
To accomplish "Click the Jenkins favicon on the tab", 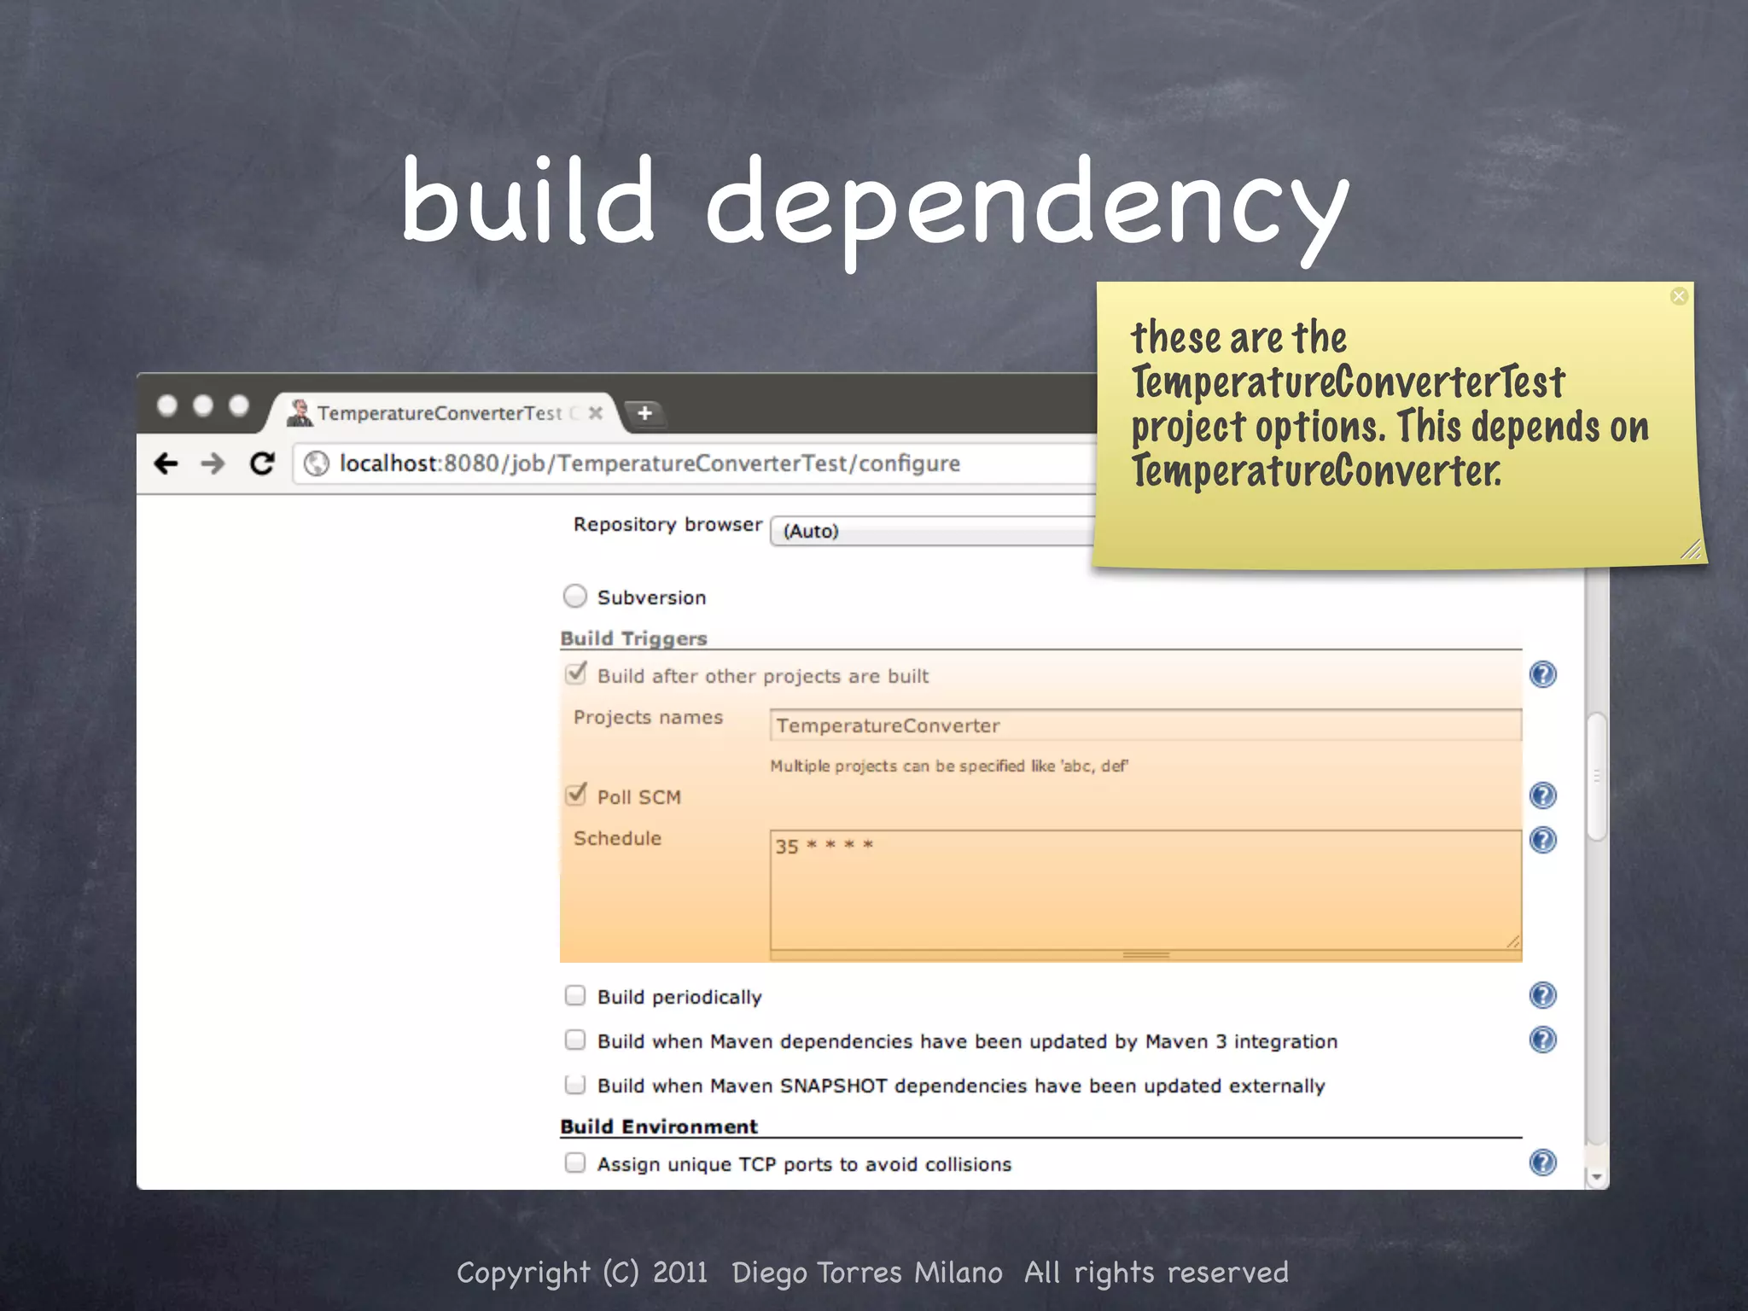I will click(300, 413).
